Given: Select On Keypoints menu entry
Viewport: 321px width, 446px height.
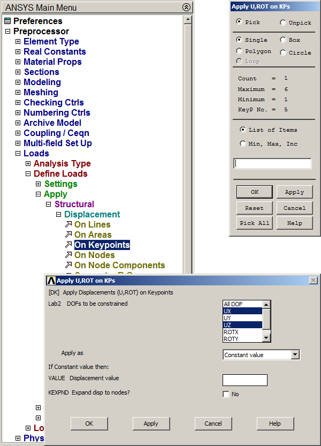Looking at the screenshot, I should pos(102,245).
